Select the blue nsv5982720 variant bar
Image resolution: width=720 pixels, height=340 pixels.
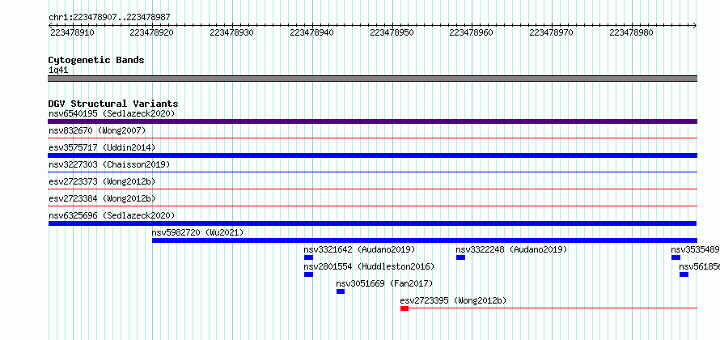(x=424, y=240)
